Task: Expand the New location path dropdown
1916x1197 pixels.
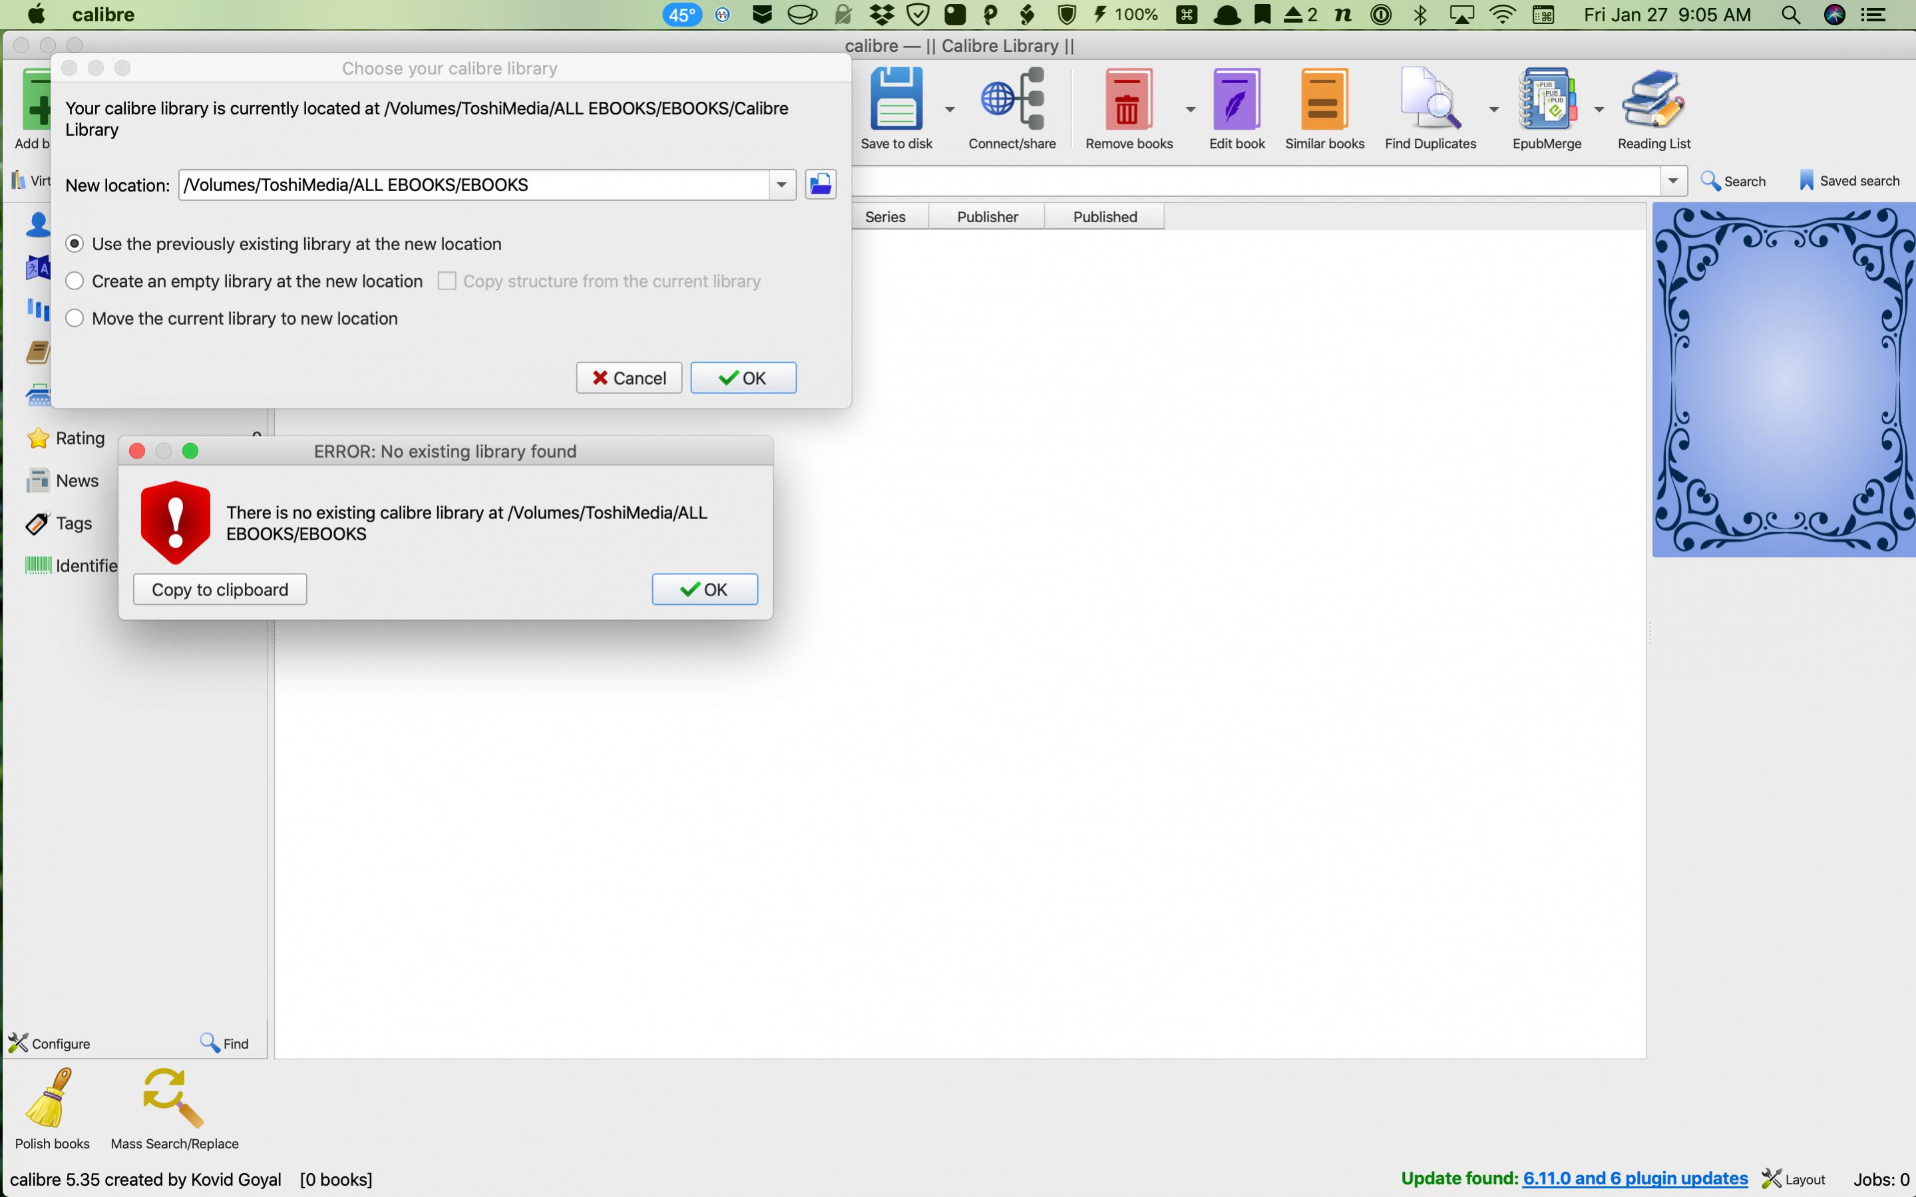Action: tap(781, 184)
